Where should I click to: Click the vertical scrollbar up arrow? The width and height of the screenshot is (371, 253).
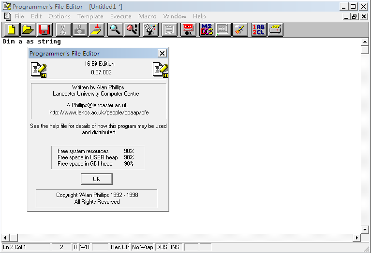click(x=365, y=42)
